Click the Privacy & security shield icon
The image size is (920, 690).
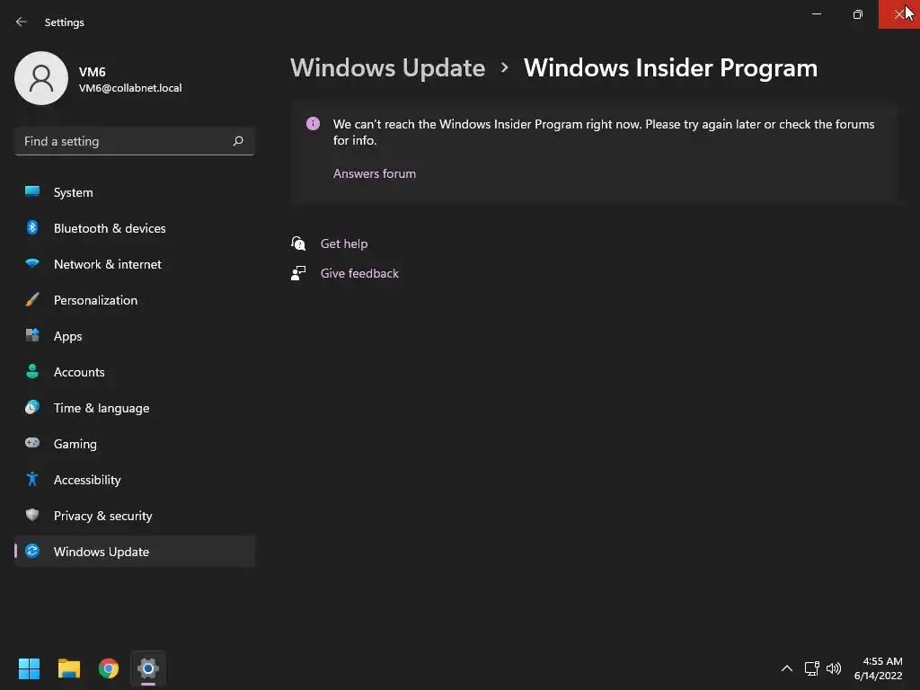point(32,515)
